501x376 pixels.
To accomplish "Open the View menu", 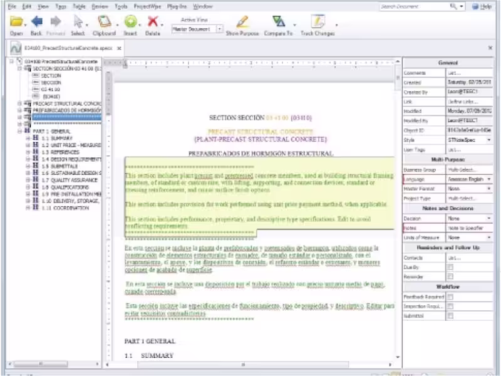I will (43, 6).
